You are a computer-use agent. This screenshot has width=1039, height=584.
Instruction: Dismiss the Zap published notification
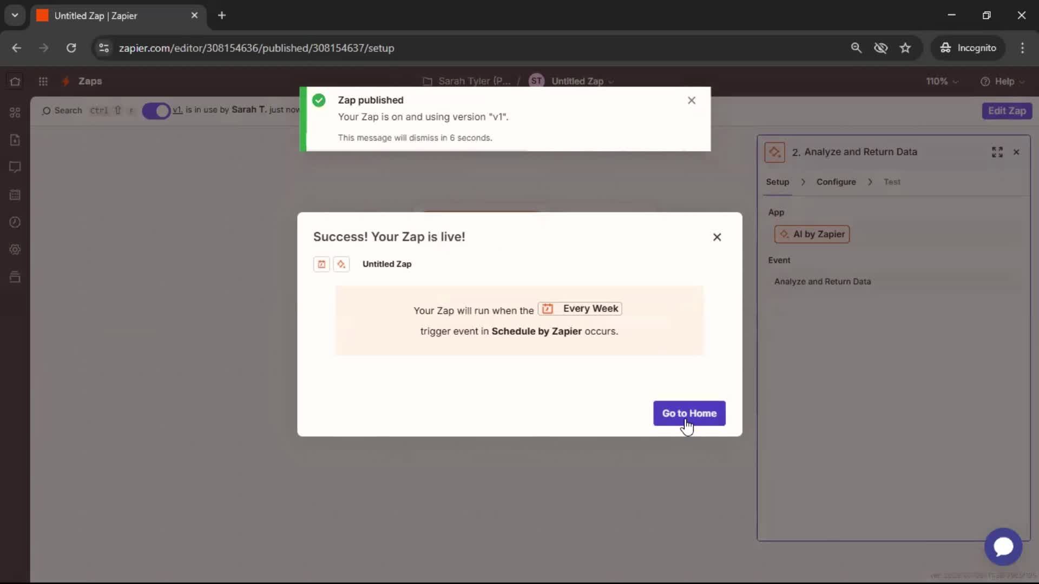(x=692, y=100)
